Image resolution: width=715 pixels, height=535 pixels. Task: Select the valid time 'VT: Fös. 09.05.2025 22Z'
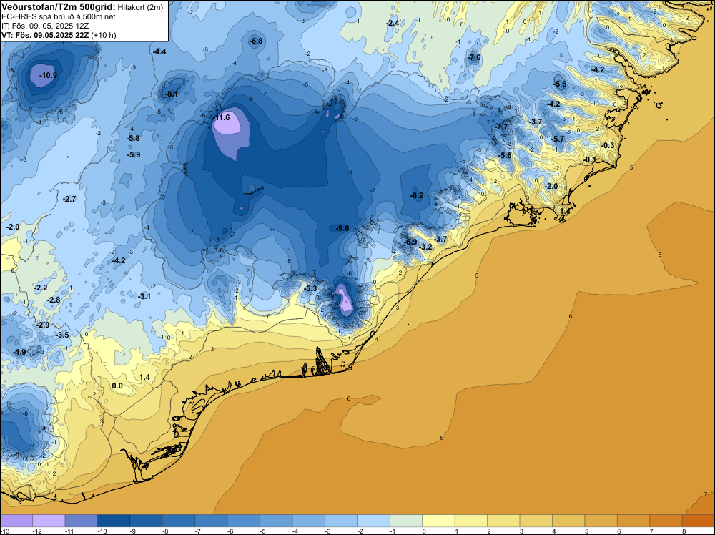(x=44, y=35)
